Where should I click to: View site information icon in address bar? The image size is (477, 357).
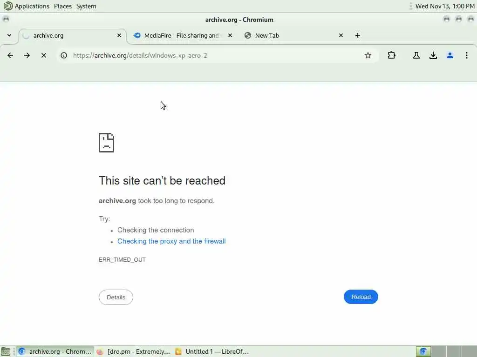point(63,55)
